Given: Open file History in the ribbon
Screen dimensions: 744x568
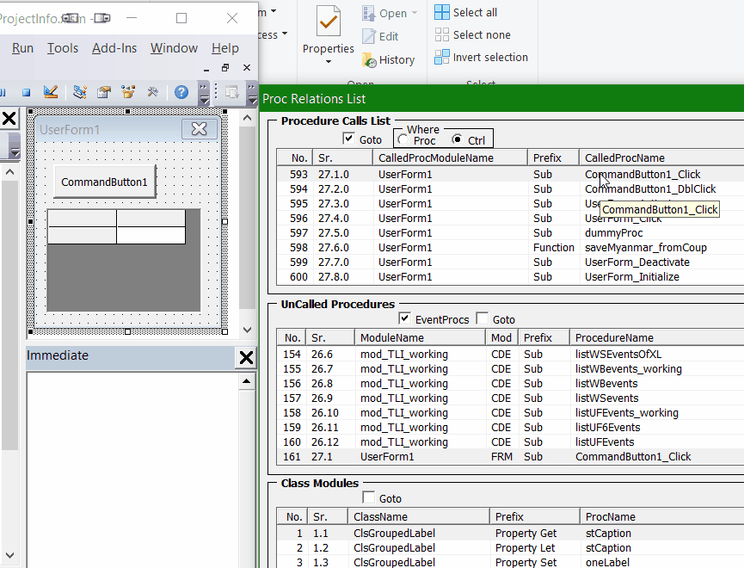Looking at the screenshot, I should [393, 59].
